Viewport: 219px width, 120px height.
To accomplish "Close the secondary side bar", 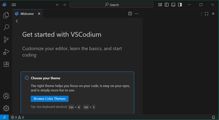I will click(213, 14).
